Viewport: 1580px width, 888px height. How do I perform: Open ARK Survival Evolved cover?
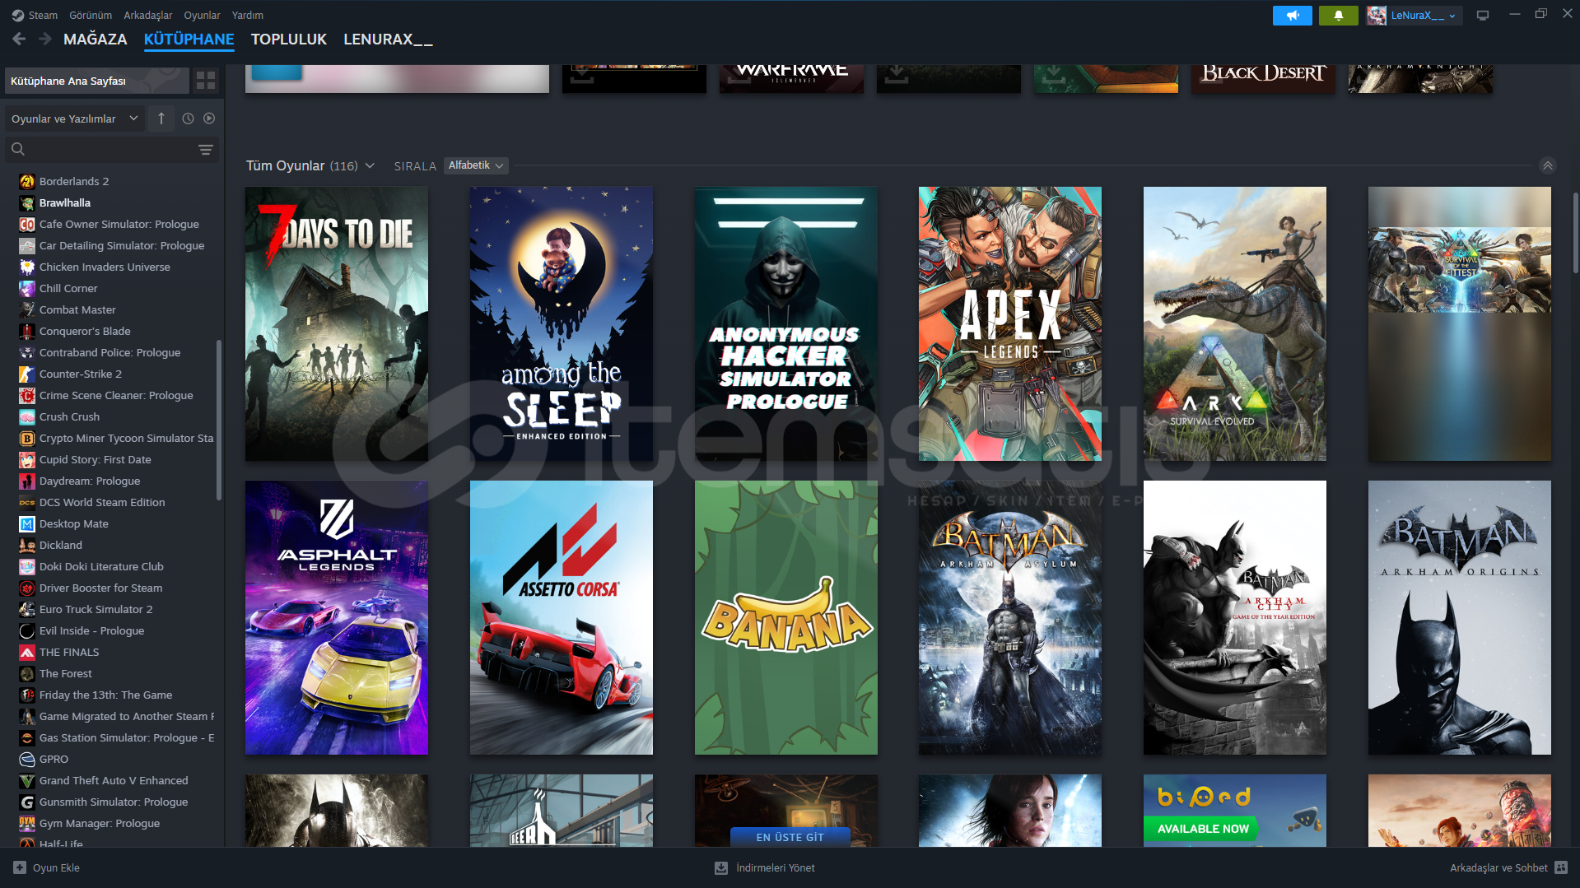tap(1235, 323)
